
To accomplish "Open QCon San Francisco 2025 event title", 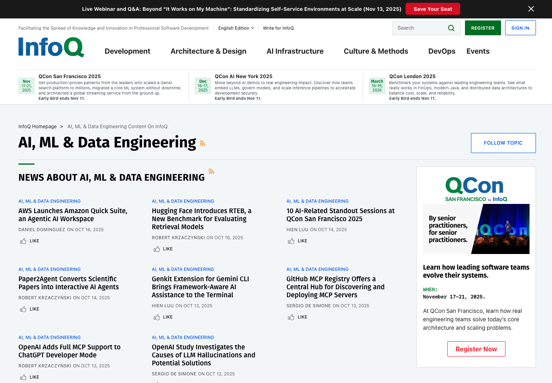I will [70, 77].
